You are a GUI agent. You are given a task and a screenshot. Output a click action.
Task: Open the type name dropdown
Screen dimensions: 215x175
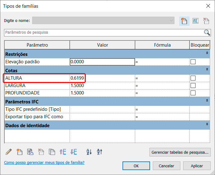pos(171,21)
